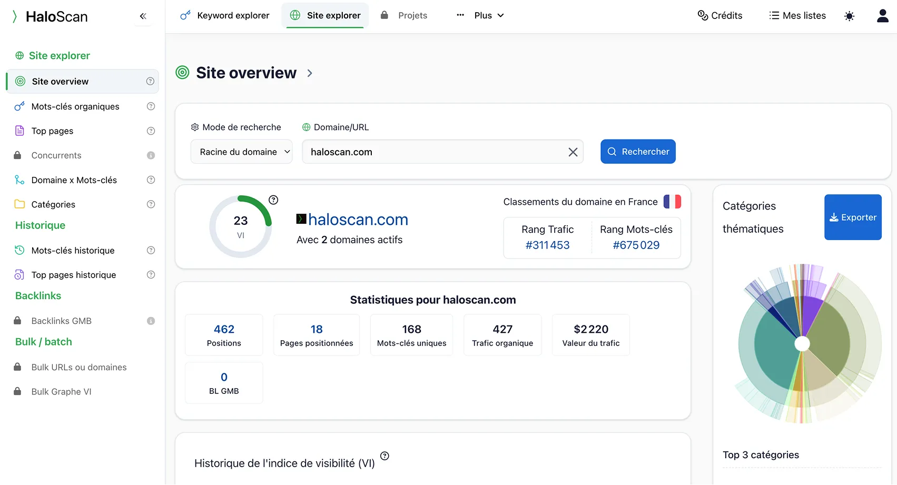
Task: Open the Crédits page
Action: click(x=720, y=15)
